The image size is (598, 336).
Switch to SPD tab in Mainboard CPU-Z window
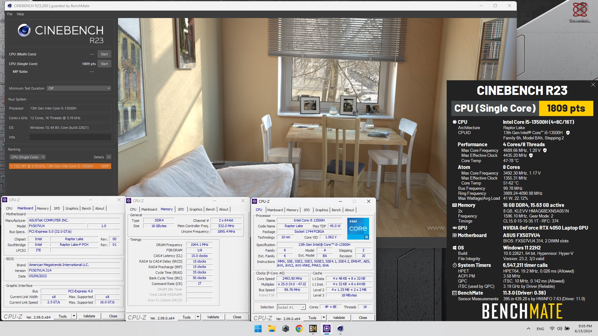[57, 208]
